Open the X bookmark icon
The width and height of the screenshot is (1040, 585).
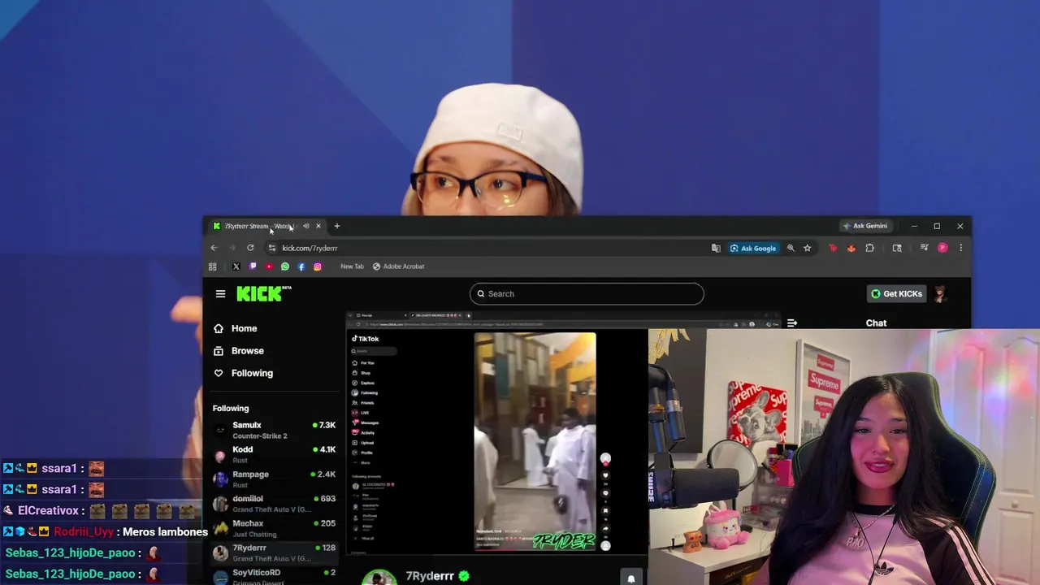point(236,266)
